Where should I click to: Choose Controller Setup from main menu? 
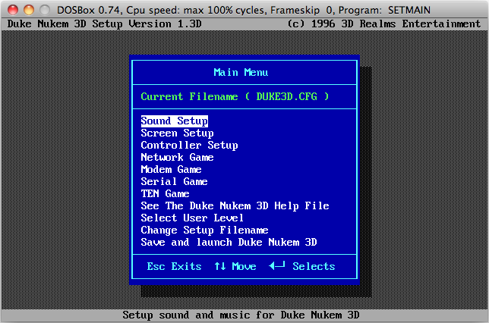coord(189,145)
